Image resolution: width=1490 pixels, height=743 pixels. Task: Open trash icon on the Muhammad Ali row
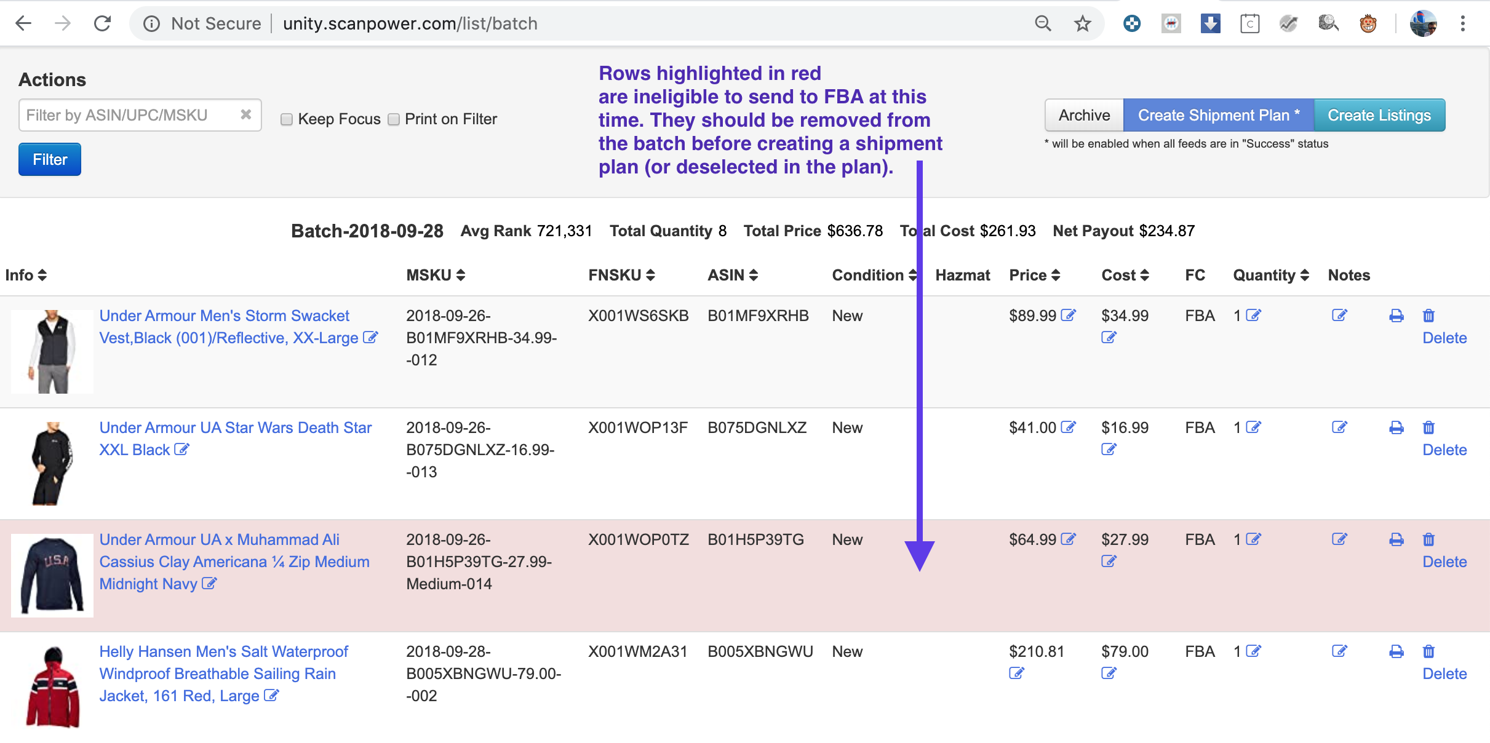[x=1428, y=539]
